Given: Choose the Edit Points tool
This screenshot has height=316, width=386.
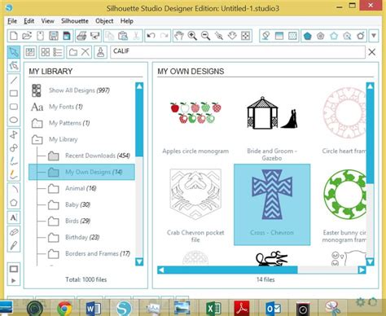Looking at the screenshot, I should (13, 65).
